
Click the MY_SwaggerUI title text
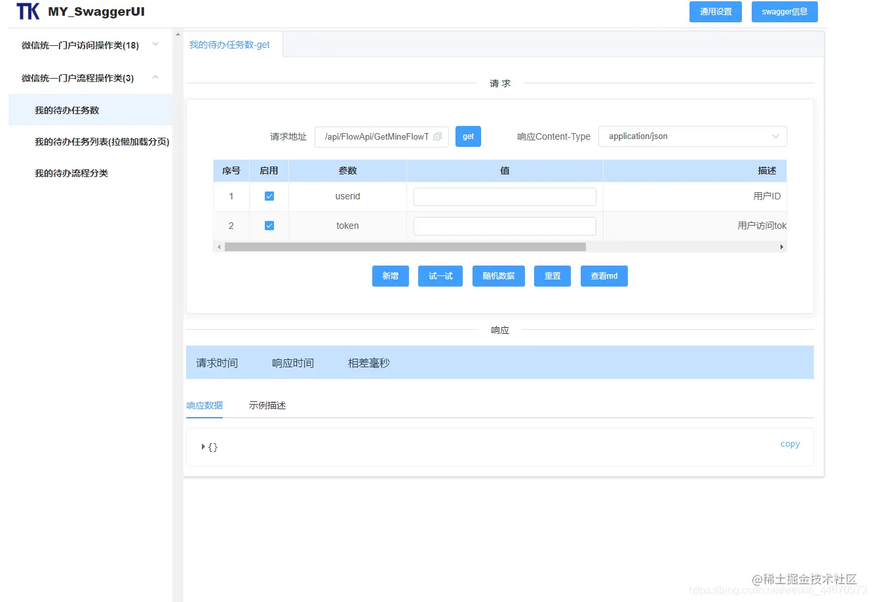[96, 12]
